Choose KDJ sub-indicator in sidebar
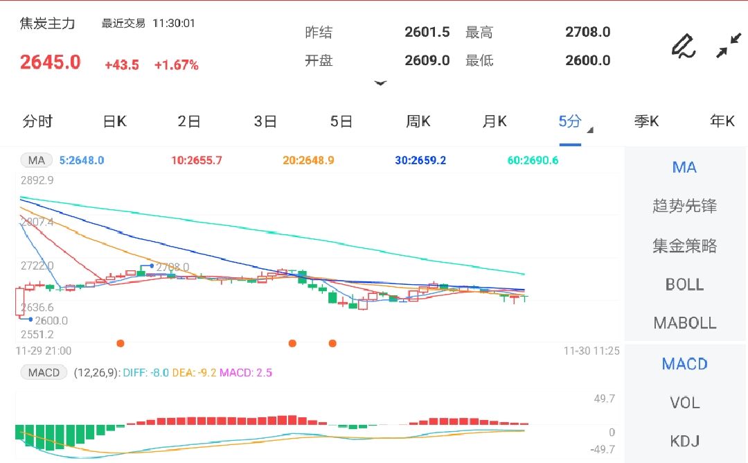The image size is (748, 463). [x=684, y=441]
